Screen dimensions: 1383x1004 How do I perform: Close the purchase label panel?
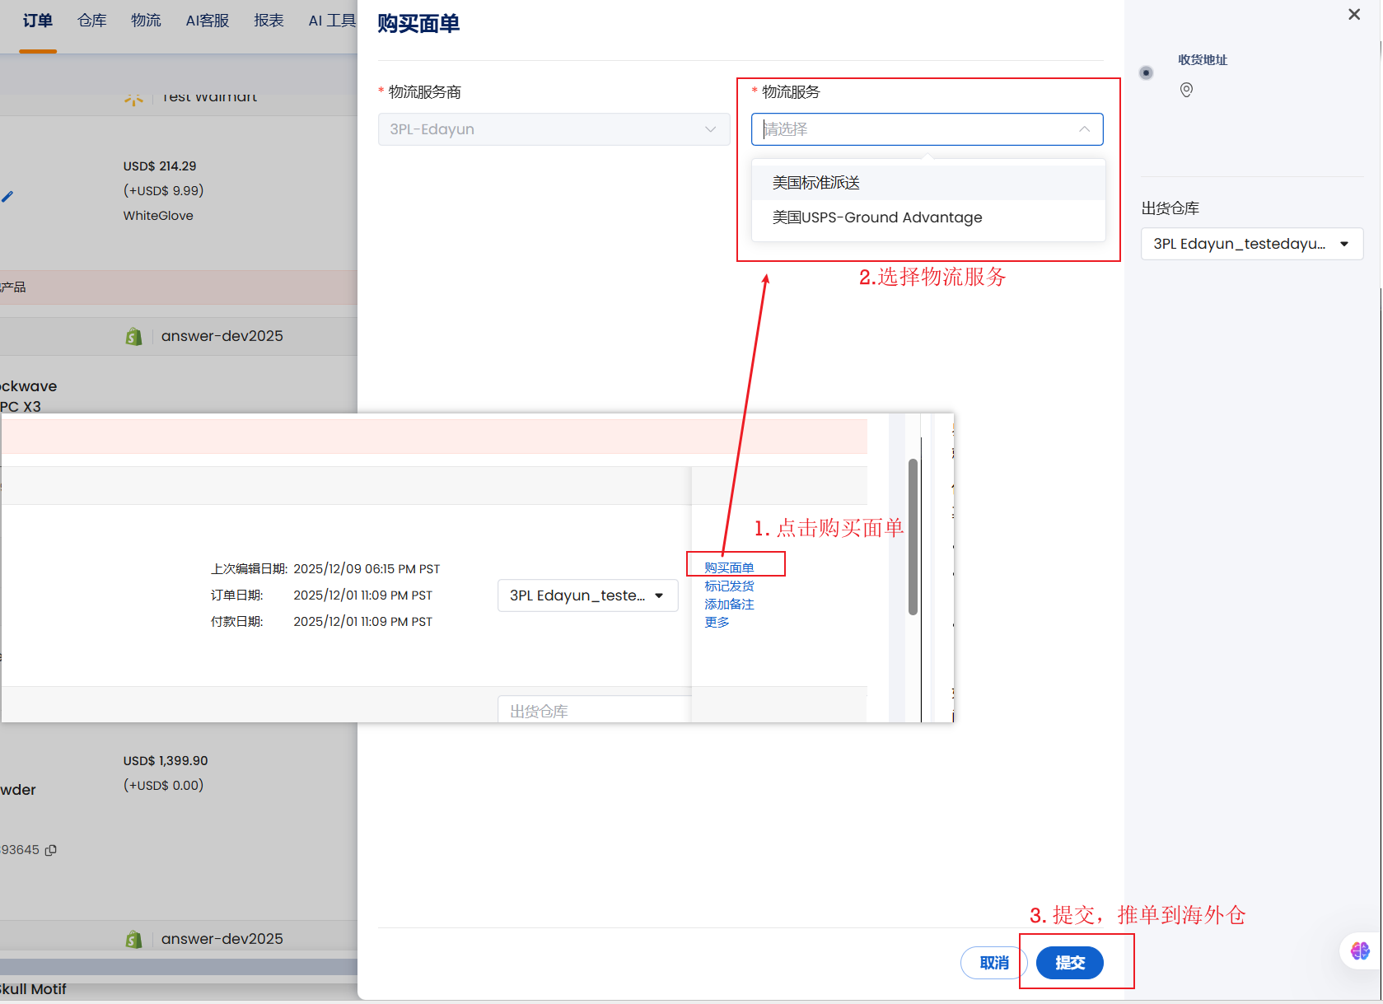tap(1353, 15)
